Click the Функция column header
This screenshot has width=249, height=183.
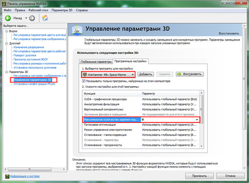click(112, 94)
